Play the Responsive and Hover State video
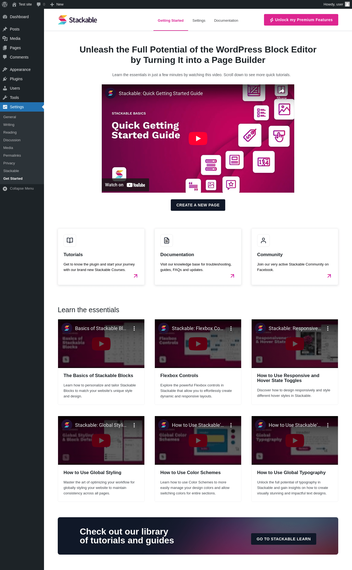352x570 pixels. [x=295, y=344]
